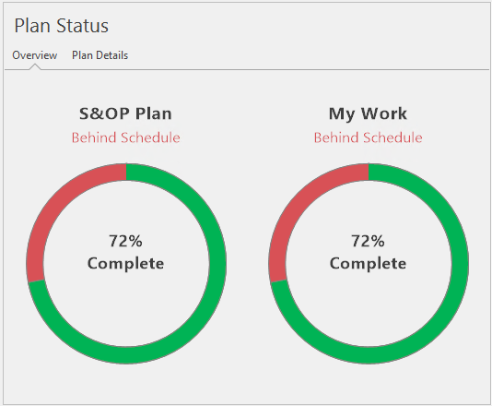Click the Plan Status heading

click(62, 26)
